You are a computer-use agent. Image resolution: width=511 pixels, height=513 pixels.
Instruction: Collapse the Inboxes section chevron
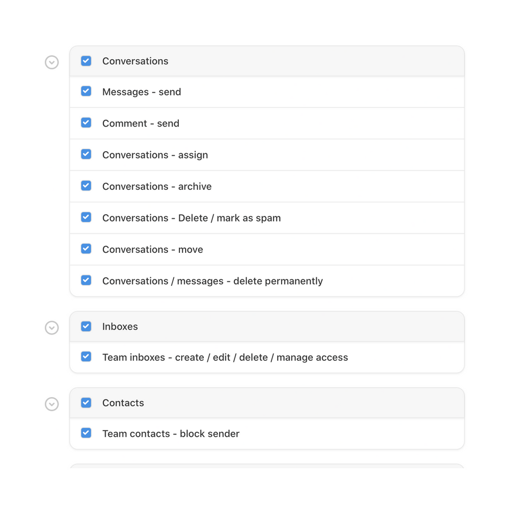coord(52,328)
